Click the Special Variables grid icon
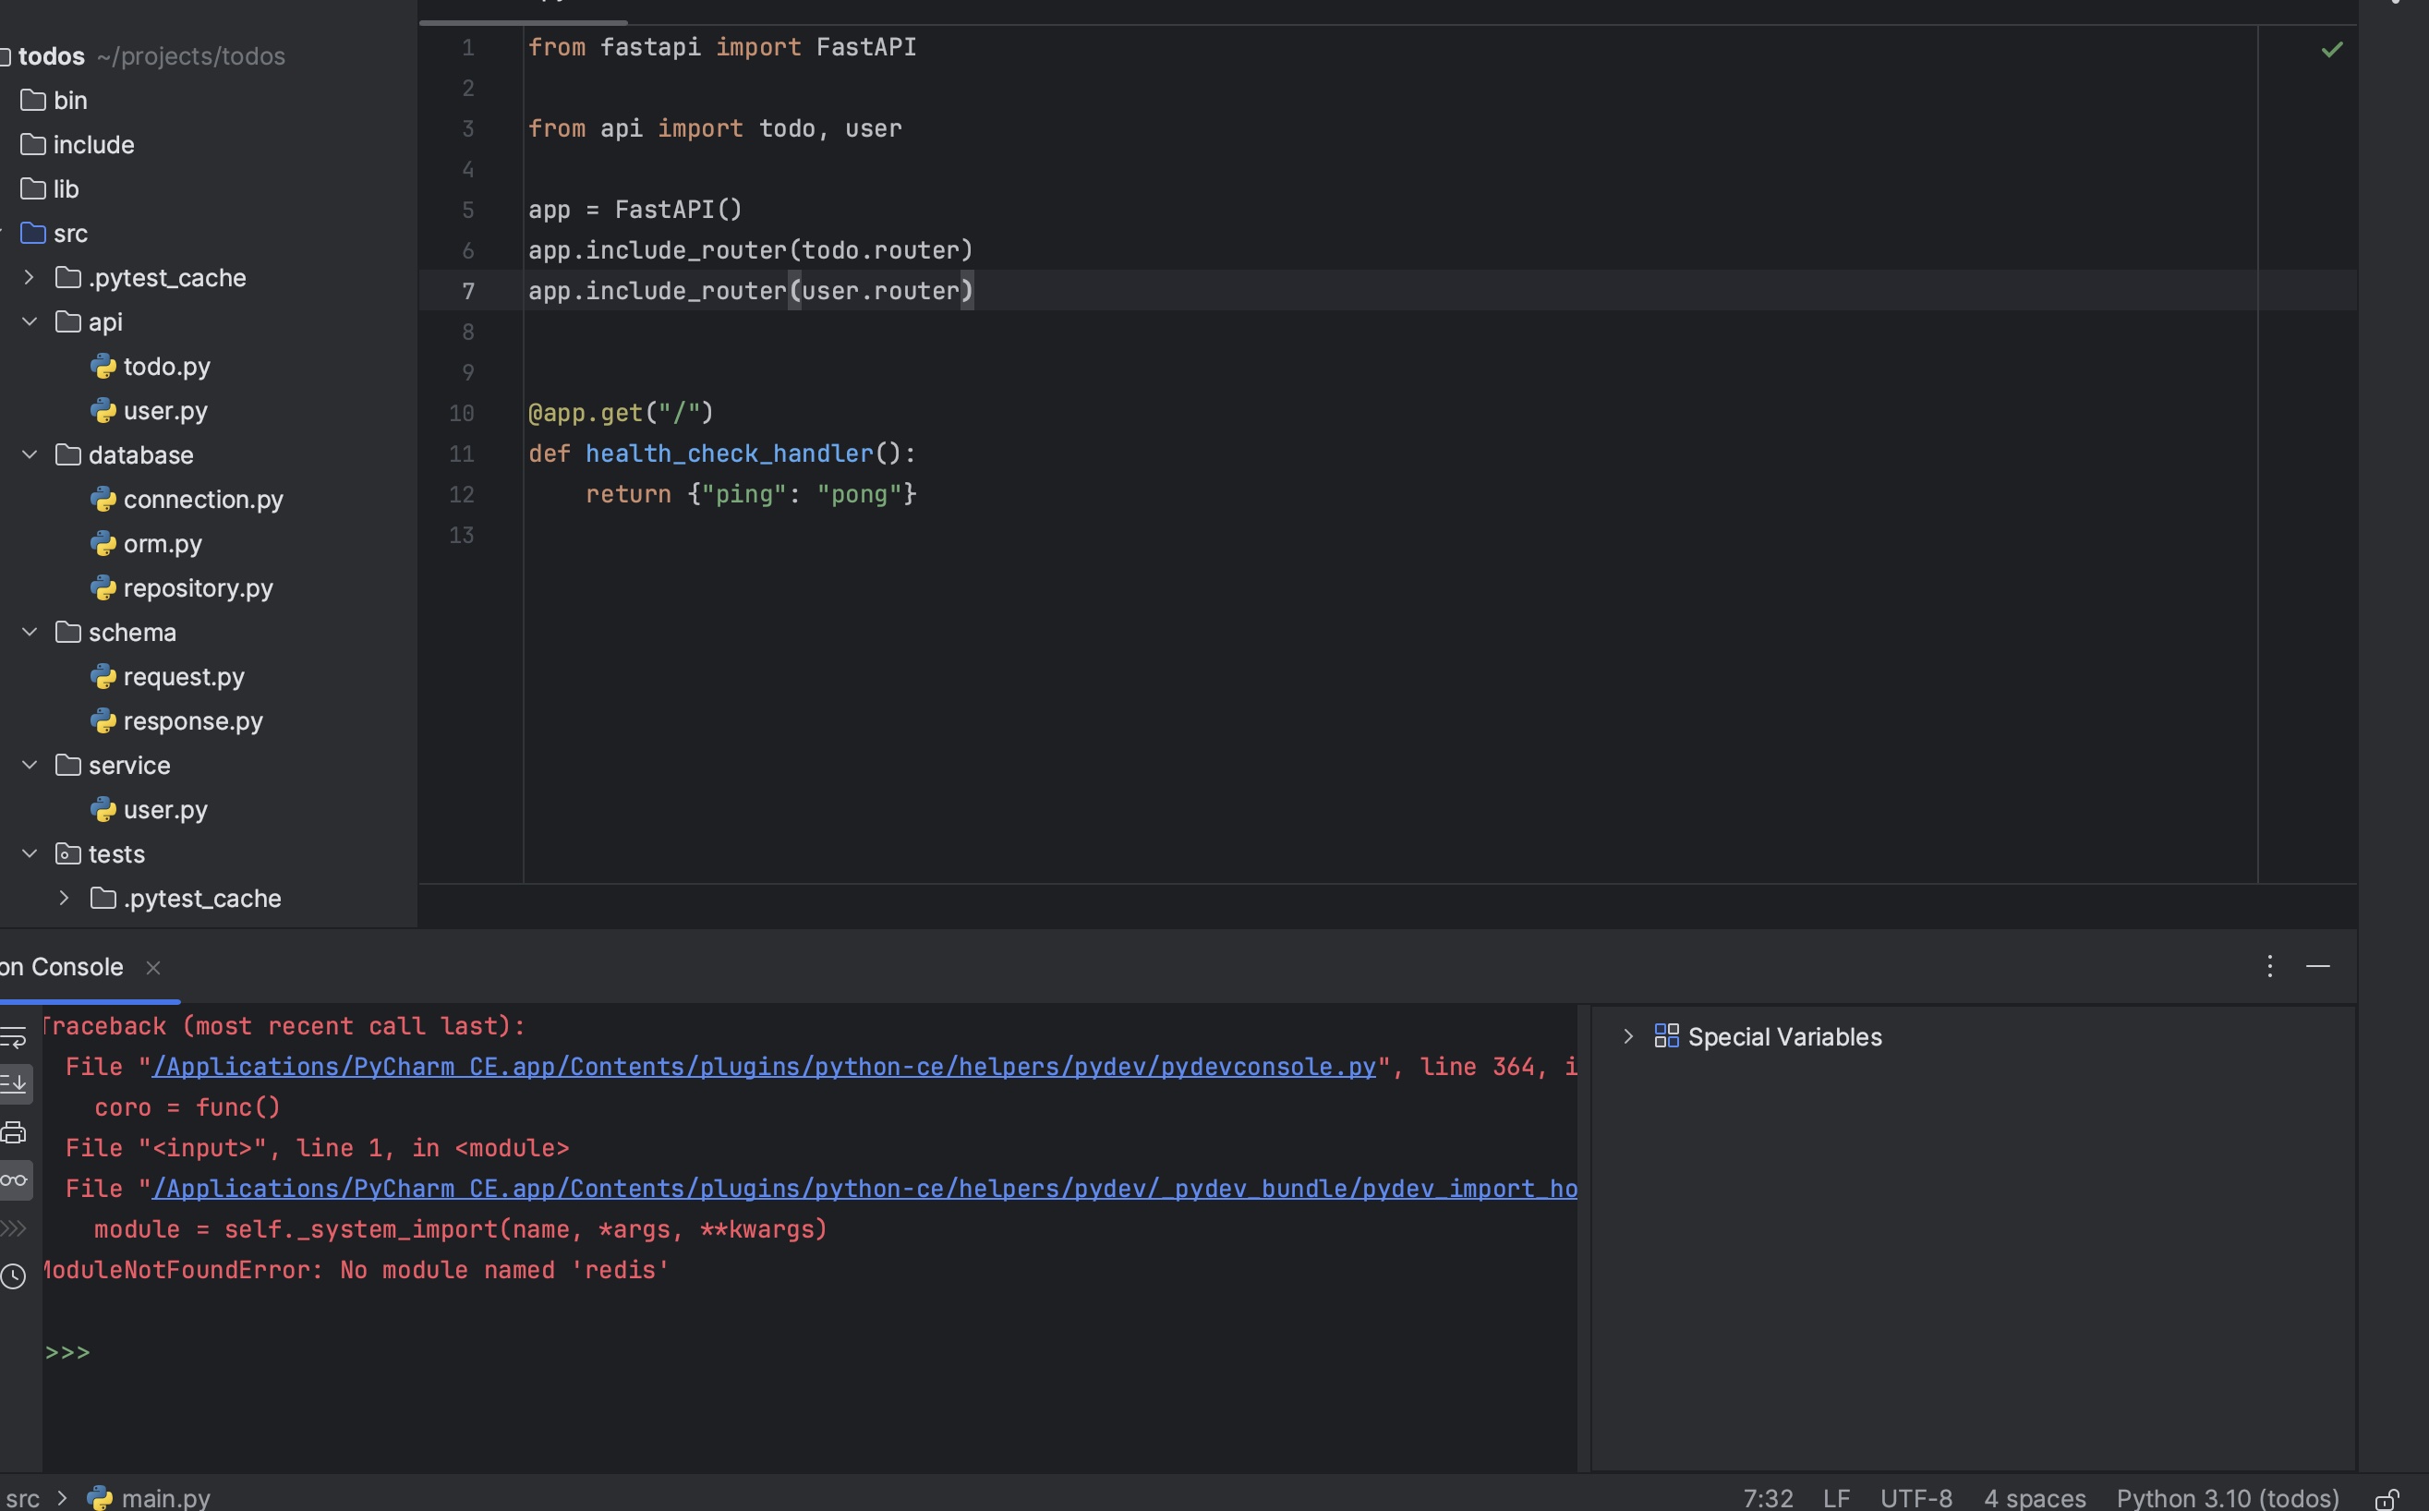Screen dimensions: 2429x1511 1665,1036
